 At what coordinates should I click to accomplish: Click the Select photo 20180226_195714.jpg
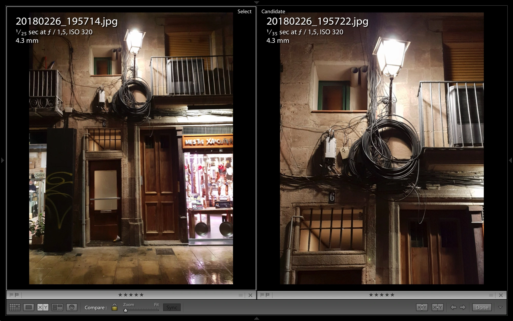point(131,148)
